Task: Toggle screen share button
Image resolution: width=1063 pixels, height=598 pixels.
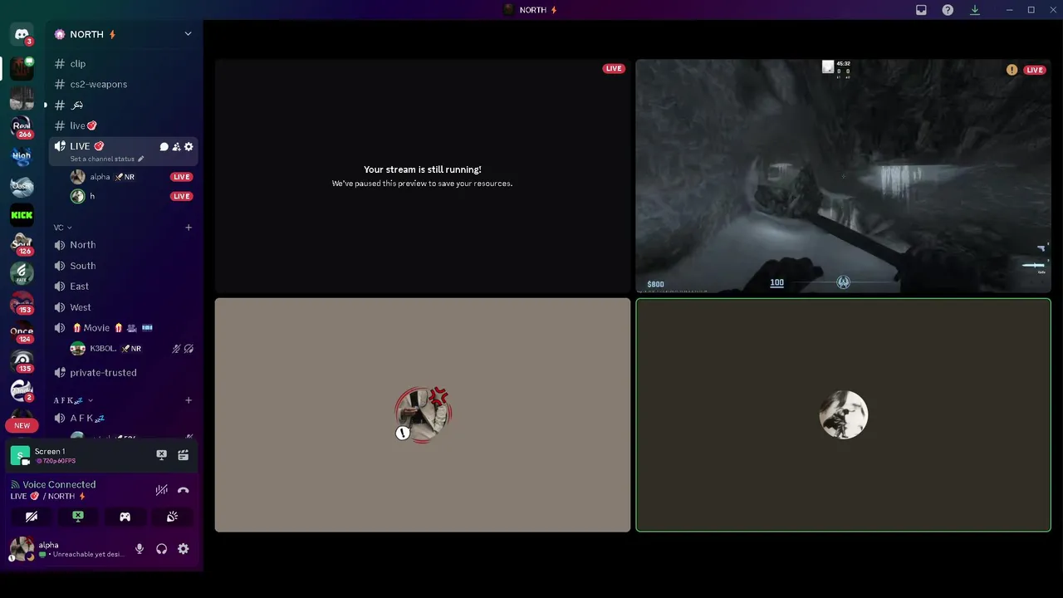Action: tap(78, 517)
